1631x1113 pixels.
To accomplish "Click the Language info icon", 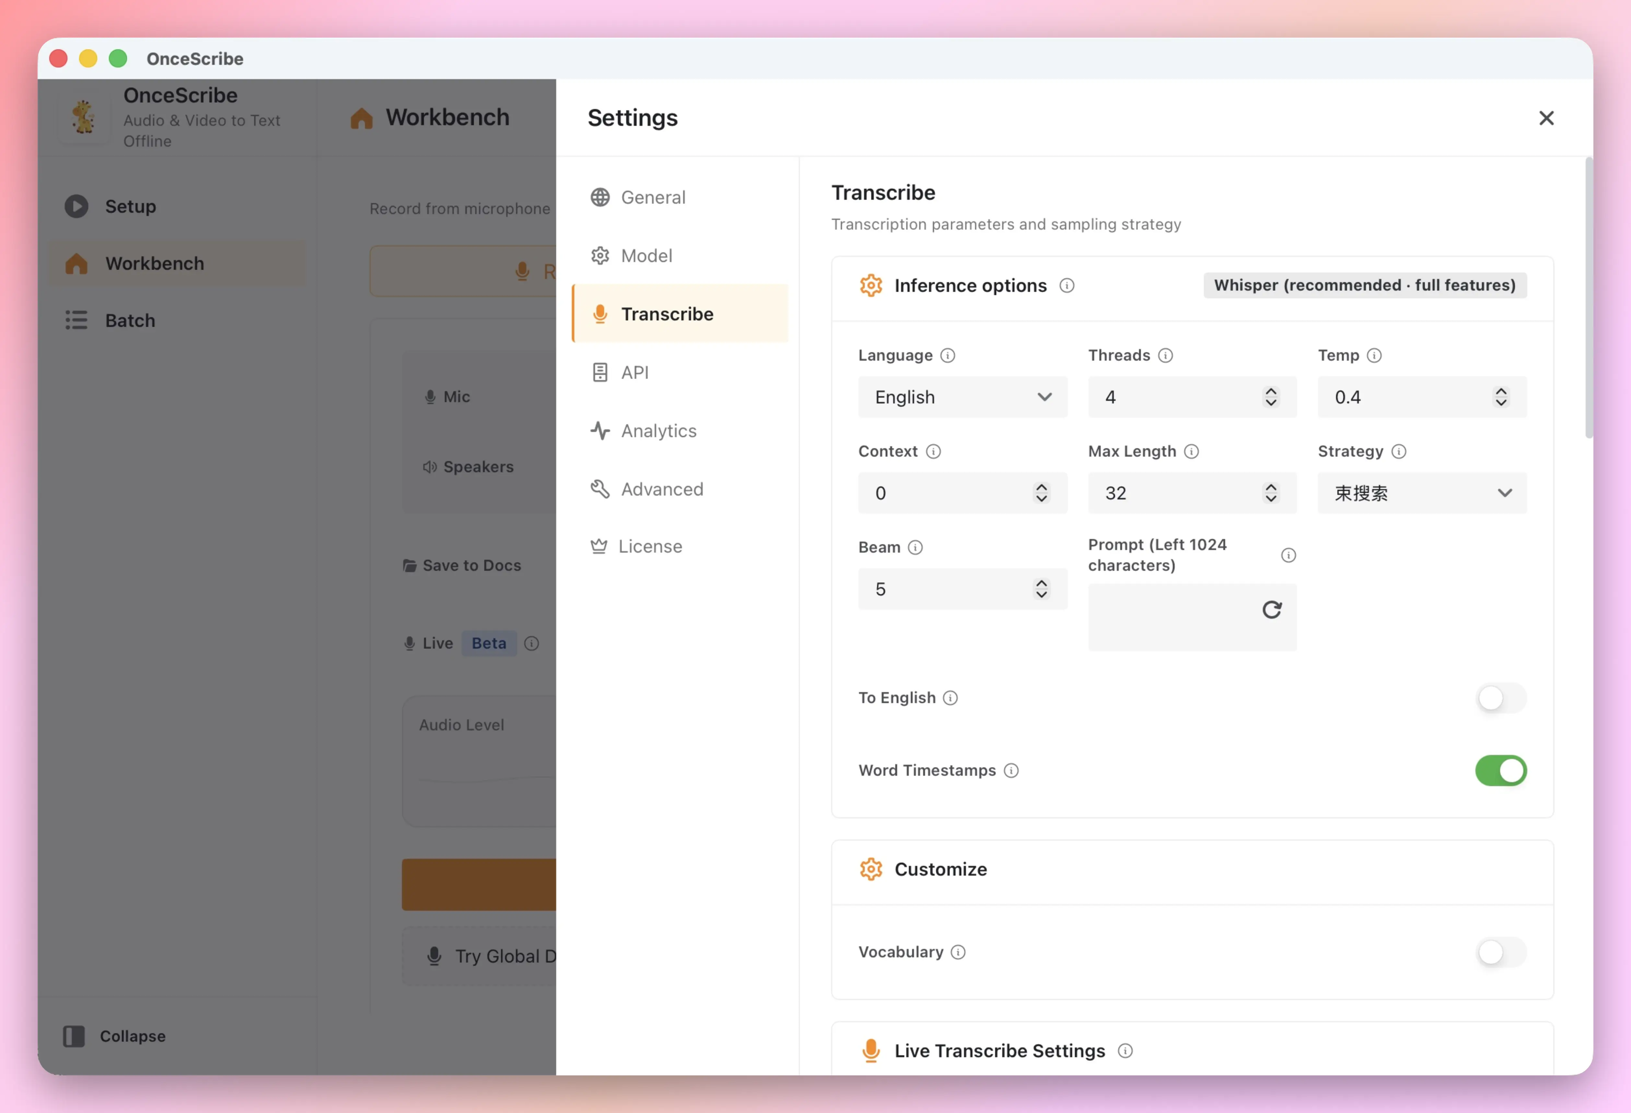I will (947, 355).
